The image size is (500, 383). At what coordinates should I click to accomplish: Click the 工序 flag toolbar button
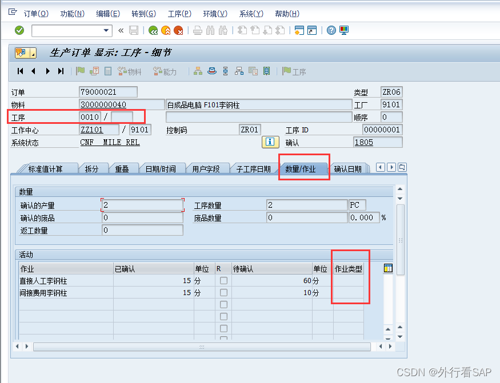click(x=294, y=71)
